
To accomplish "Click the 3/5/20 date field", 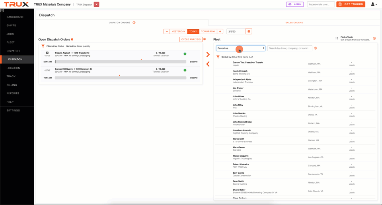I will 236,31.
